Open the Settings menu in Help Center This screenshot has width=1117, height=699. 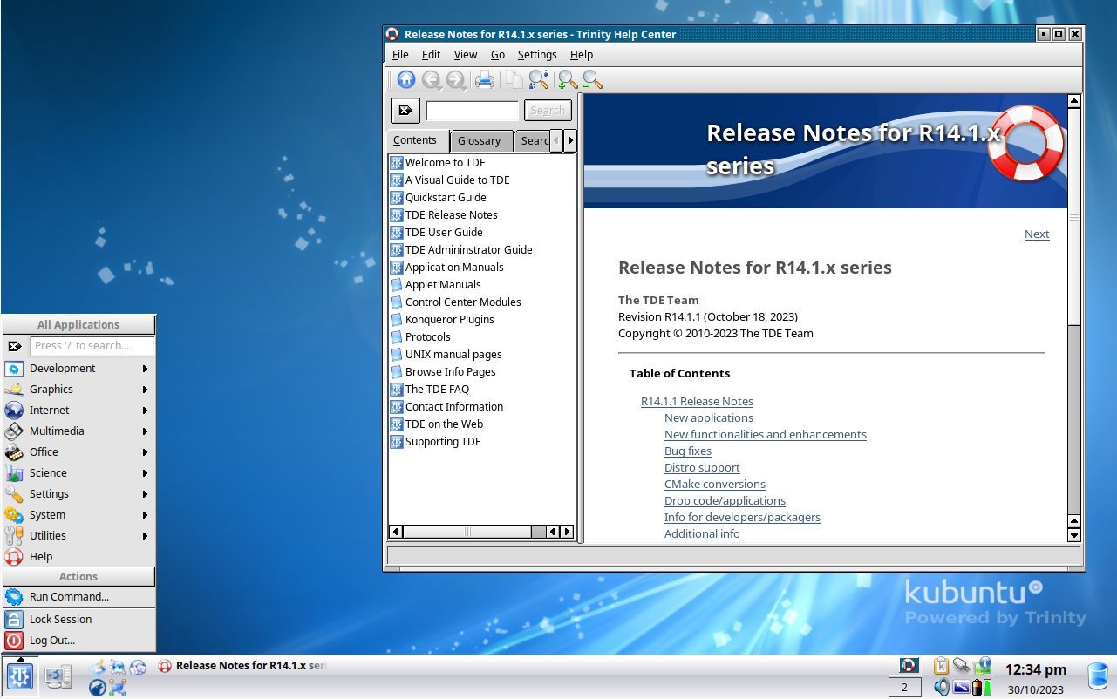click(x=537, y=54)
